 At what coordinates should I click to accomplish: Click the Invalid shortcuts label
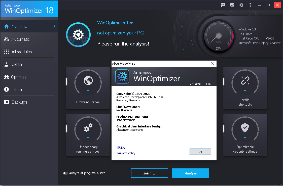click(x=245, y=102)
